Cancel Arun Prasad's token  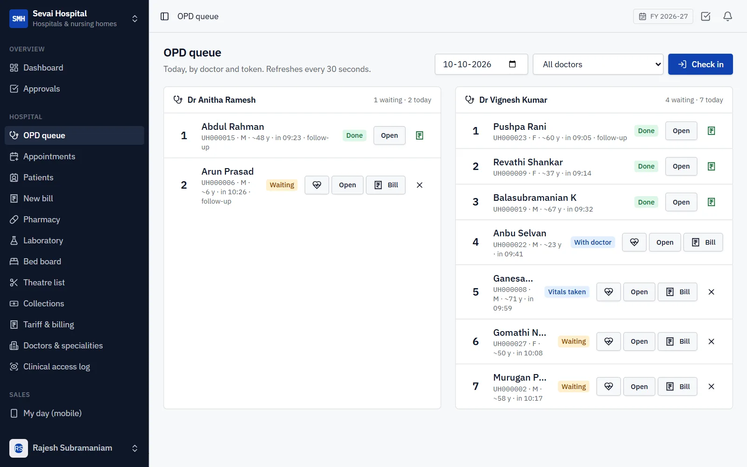coord(419,185)
